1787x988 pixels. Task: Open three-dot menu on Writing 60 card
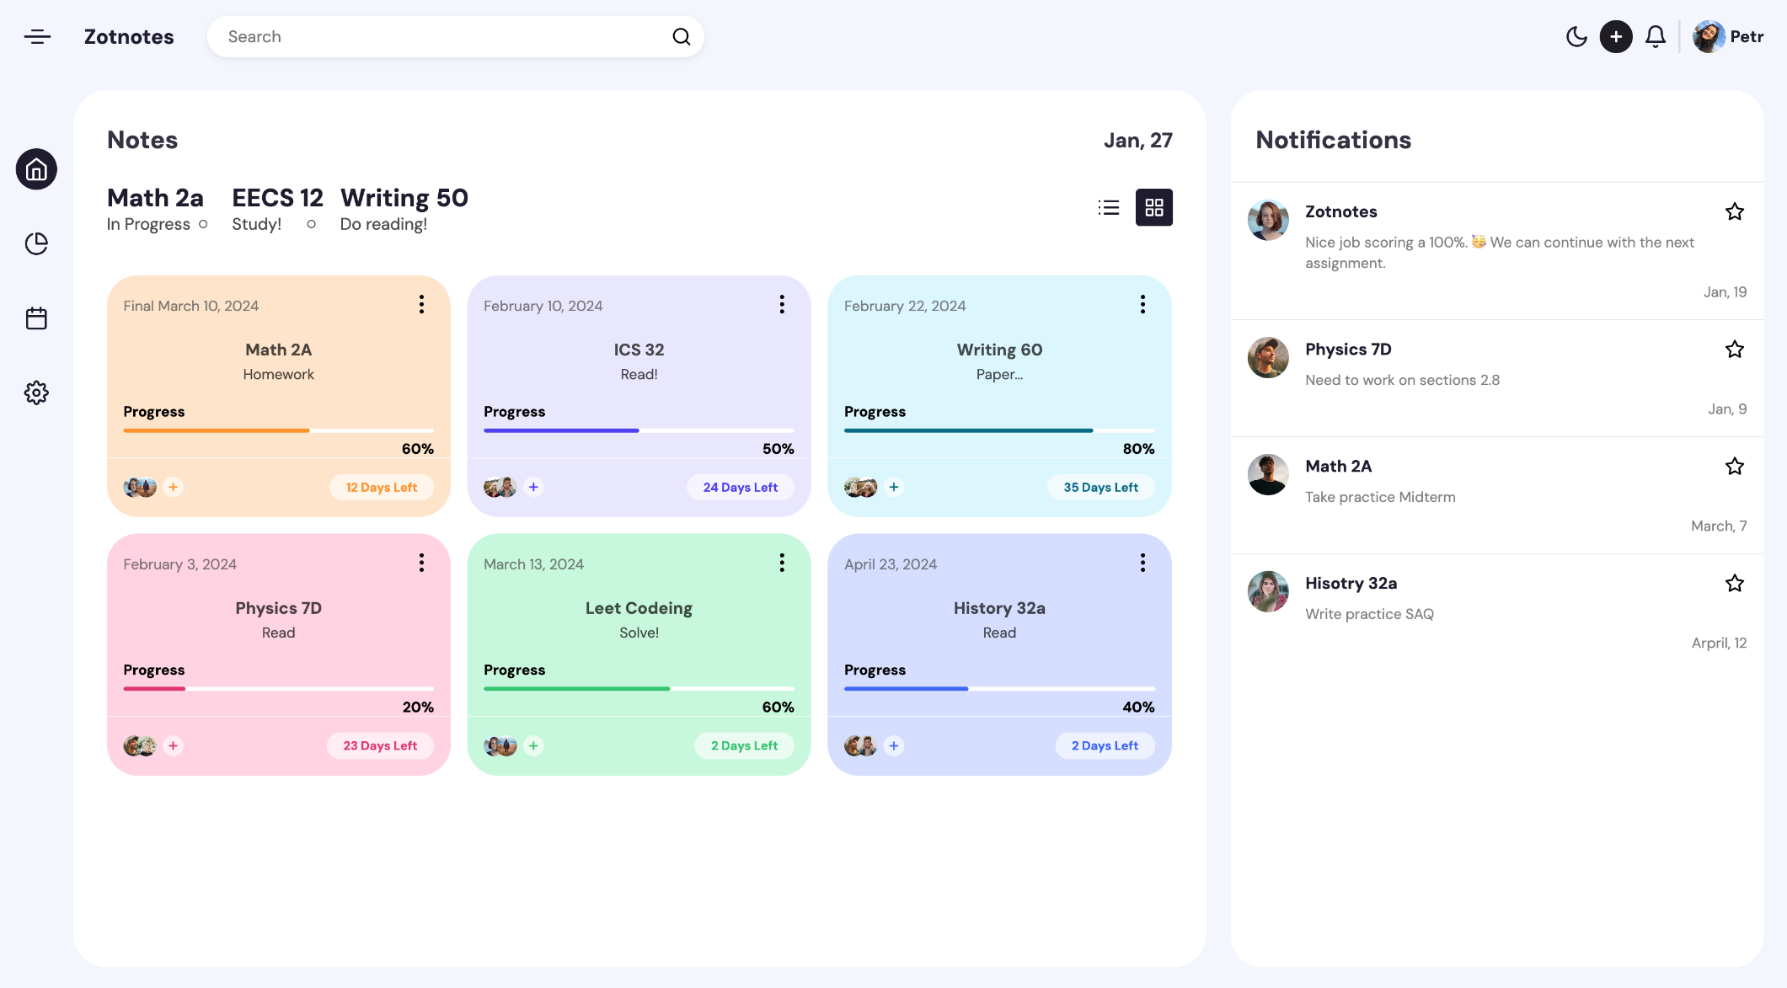coord(1142,304)
